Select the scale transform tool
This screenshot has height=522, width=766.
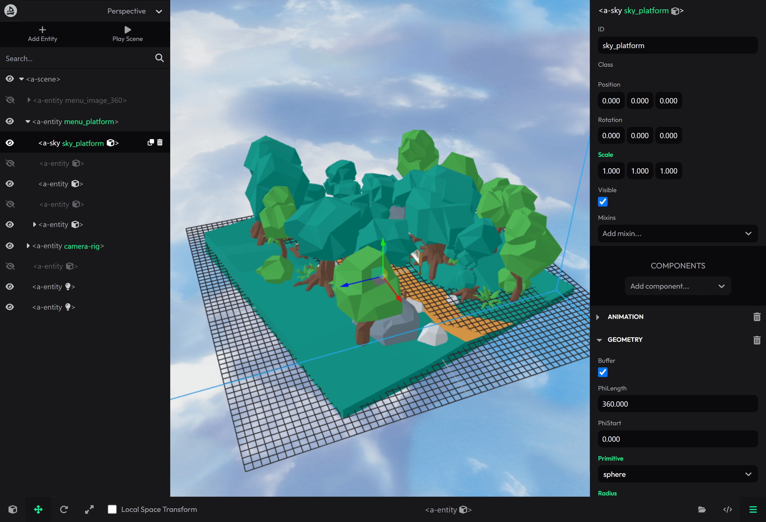coord(89,510)
